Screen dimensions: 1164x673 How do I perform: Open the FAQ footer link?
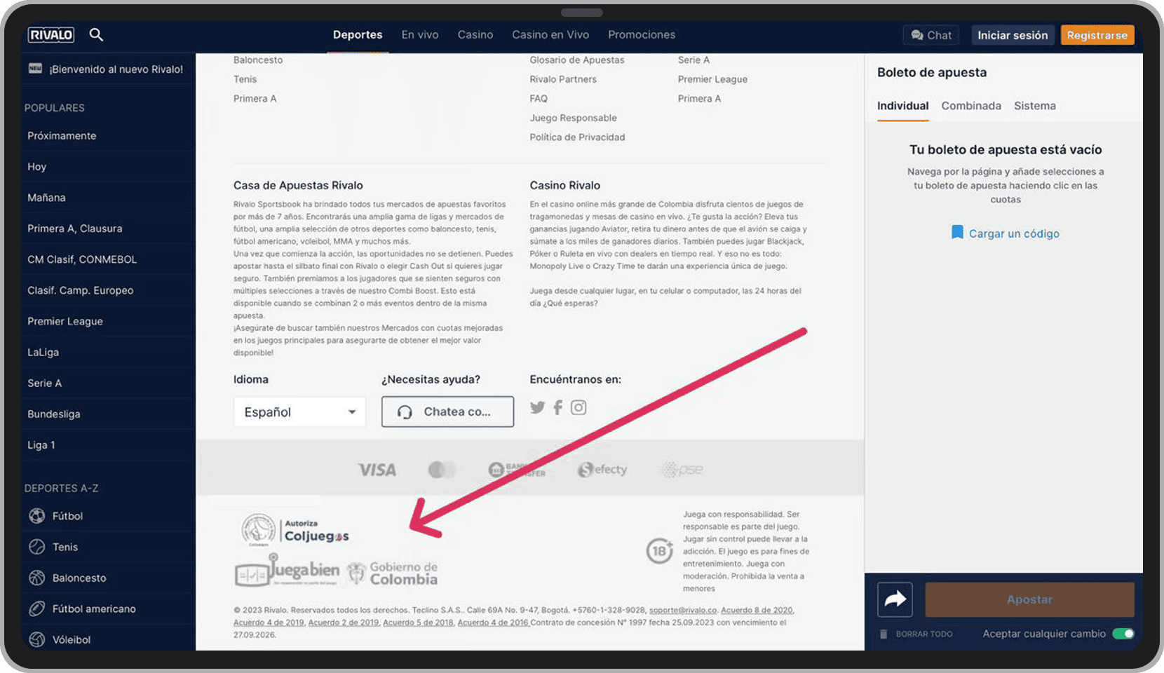click(539, 99)
